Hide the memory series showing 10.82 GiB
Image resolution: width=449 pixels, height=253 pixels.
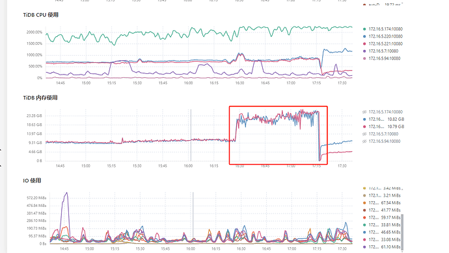383,119
